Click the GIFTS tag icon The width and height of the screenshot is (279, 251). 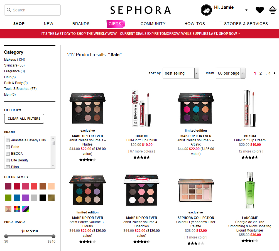tap(116, 24)
